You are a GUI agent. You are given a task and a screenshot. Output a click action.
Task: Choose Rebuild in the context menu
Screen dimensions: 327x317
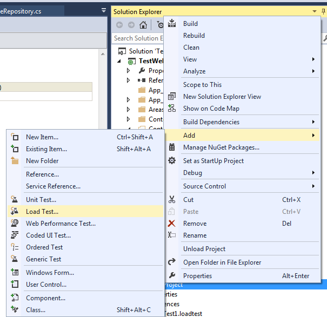(x=194, y=36)
